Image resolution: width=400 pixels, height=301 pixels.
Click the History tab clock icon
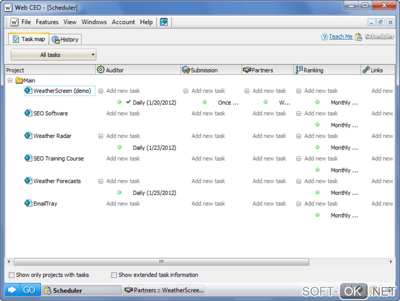click(x=56, y=40)
